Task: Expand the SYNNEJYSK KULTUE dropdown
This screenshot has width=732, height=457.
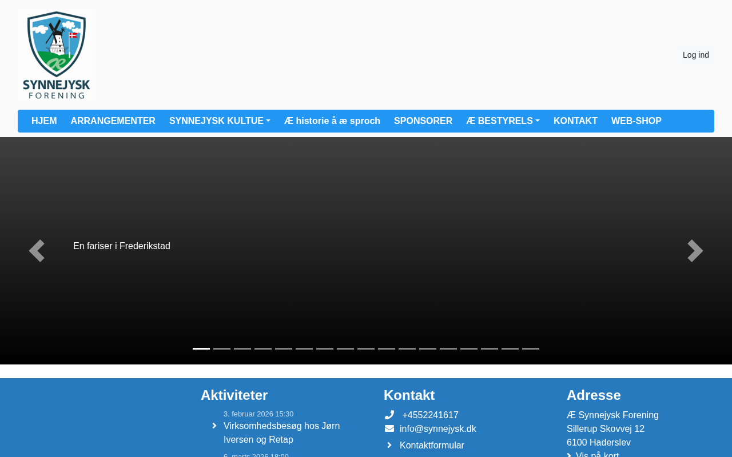Action: point(220,121)
